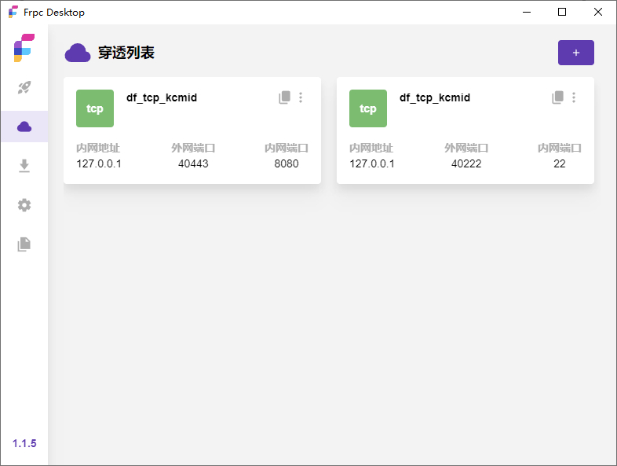
Task: Close the Frpc Desktop window
Action: pyautogui.click(x=597, y=13)
